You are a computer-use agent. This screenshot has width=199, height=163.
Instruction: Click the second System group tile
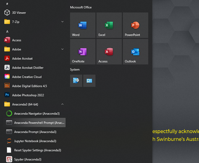pos(89,81)
